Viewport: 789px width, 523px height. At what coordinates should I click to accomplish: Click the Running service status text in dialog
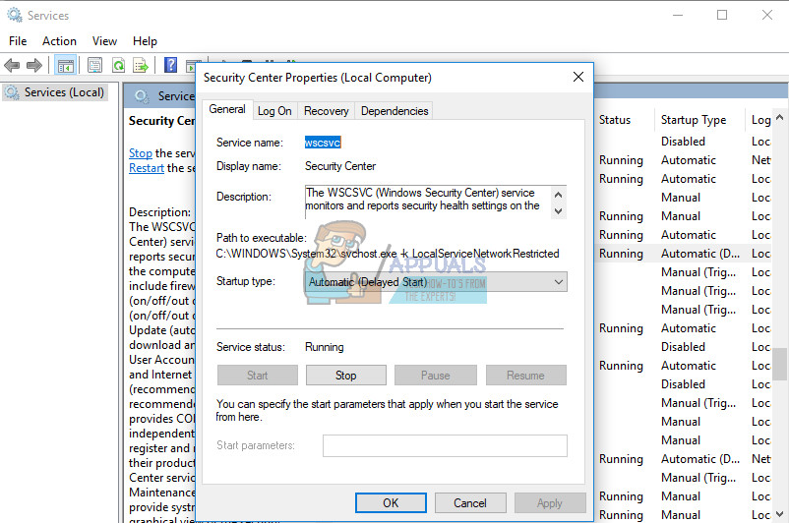click(x=325, y=347)
